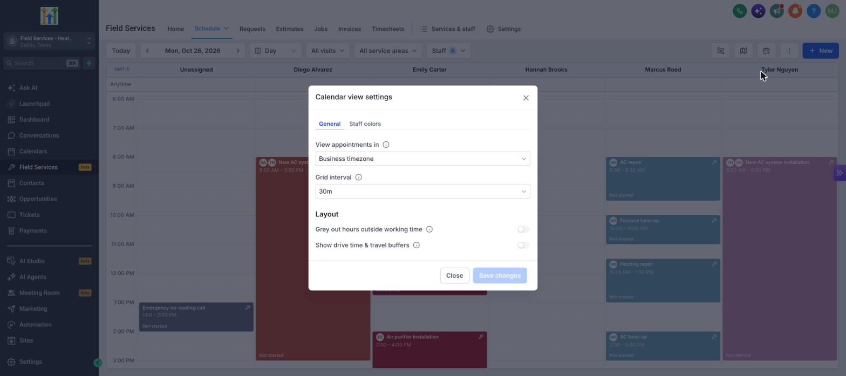Open the map view icon
Screen dimensions: 846x376
[x=743, y=51]
